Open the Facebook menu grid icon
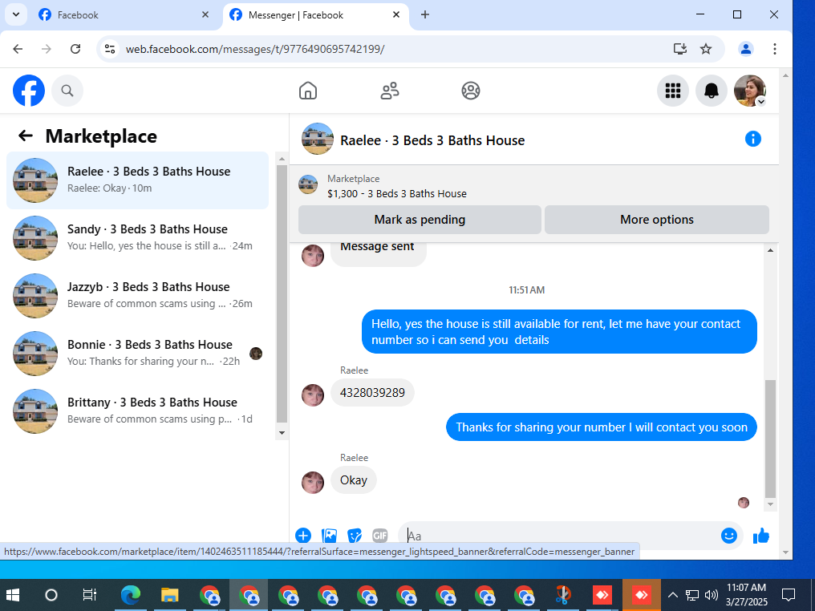The image size is (815, 611). click(x=672, y=91)
